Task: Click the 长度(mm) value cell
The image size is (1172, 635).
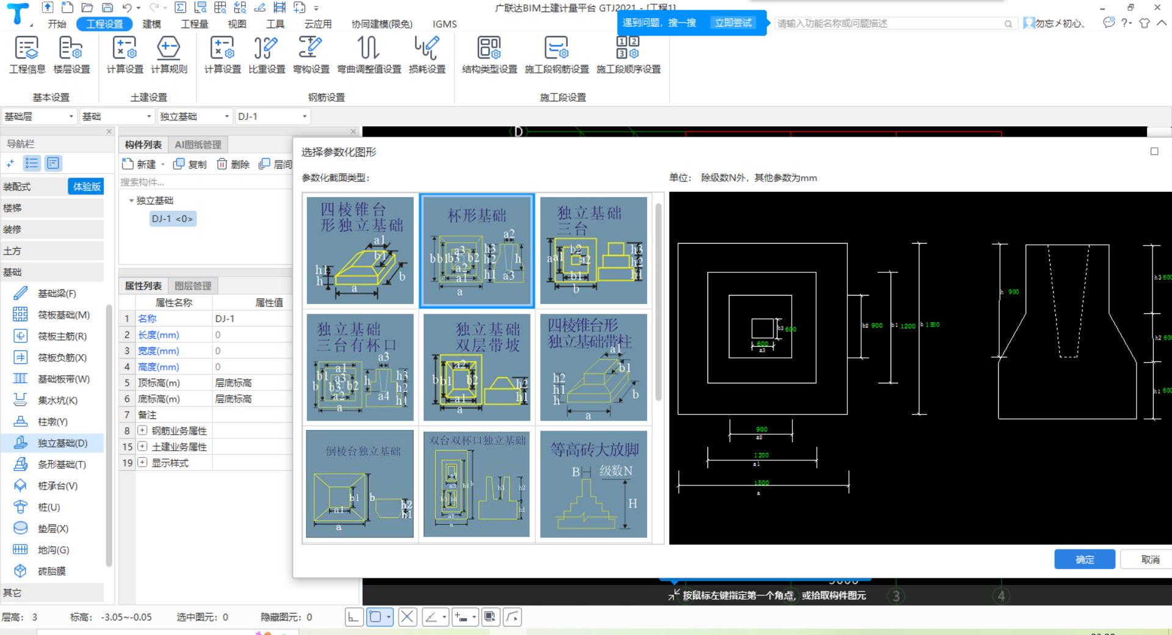Action: coord(253,335)
